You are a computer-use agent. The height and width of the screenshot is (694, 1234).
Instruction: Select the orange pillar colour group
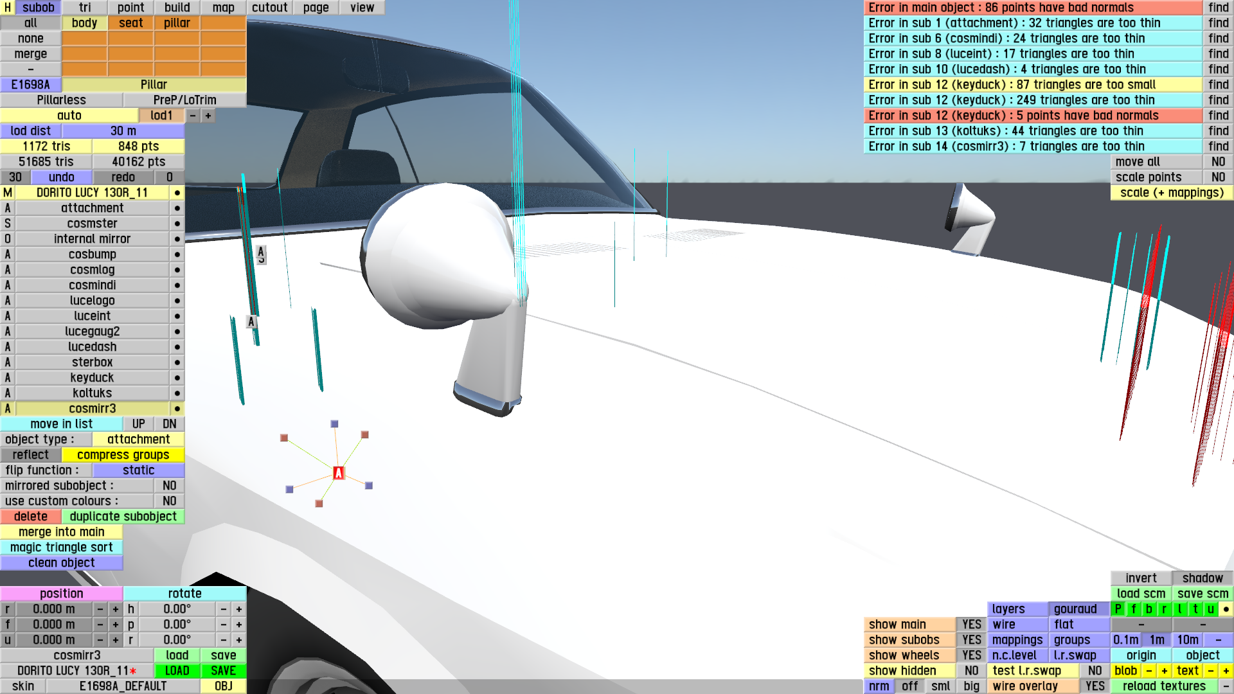(x=177, y=23)
